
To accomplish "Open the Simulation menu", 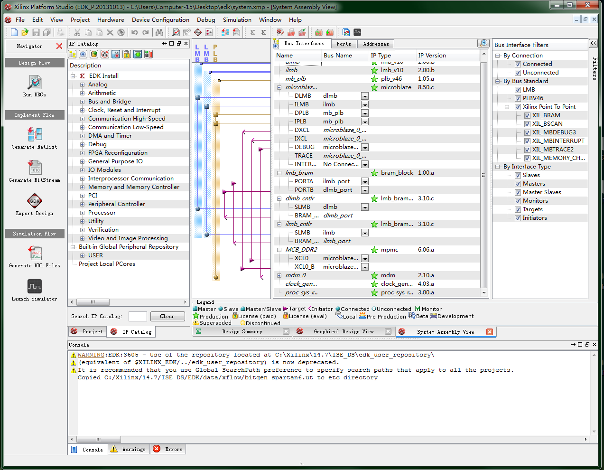I will [237, 19].
